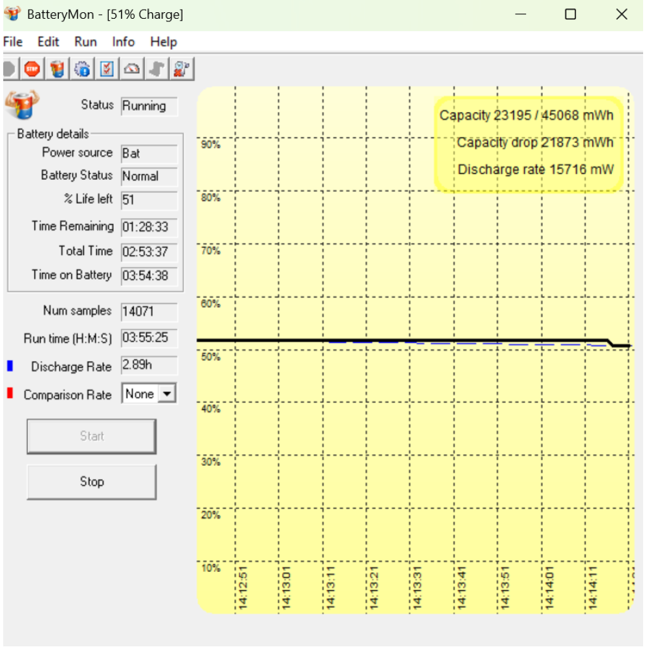The image size is (647, 647).
Task: Open the Edit menu
Action: [48, 42]
